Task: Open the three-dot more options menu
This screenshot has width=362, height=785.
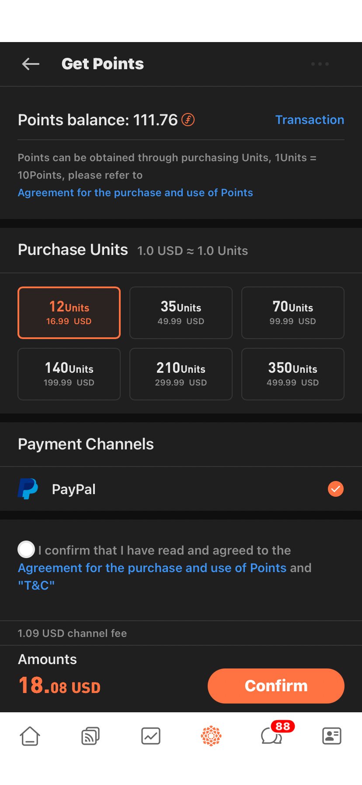Action: [320, 64]
